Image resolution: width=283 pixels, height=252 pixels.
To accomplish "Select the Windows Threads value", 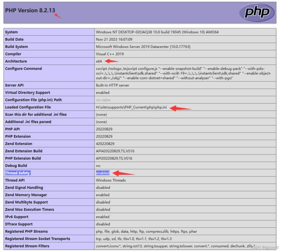I will [111, 180].
